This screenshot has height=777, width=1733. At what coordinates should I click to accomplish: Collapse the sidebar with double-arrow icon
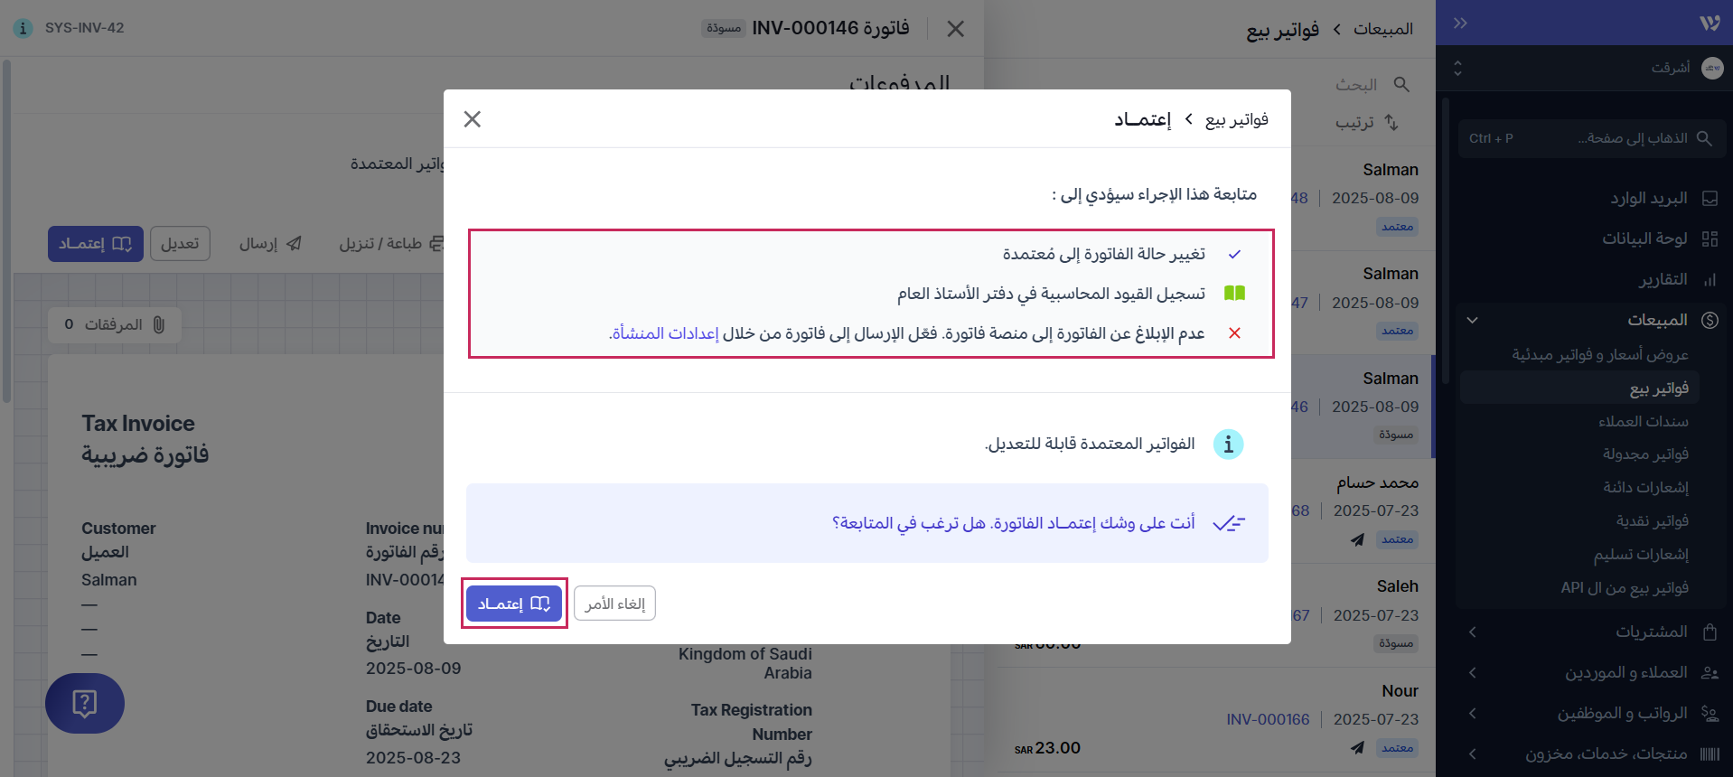[x=1460, y=23]
